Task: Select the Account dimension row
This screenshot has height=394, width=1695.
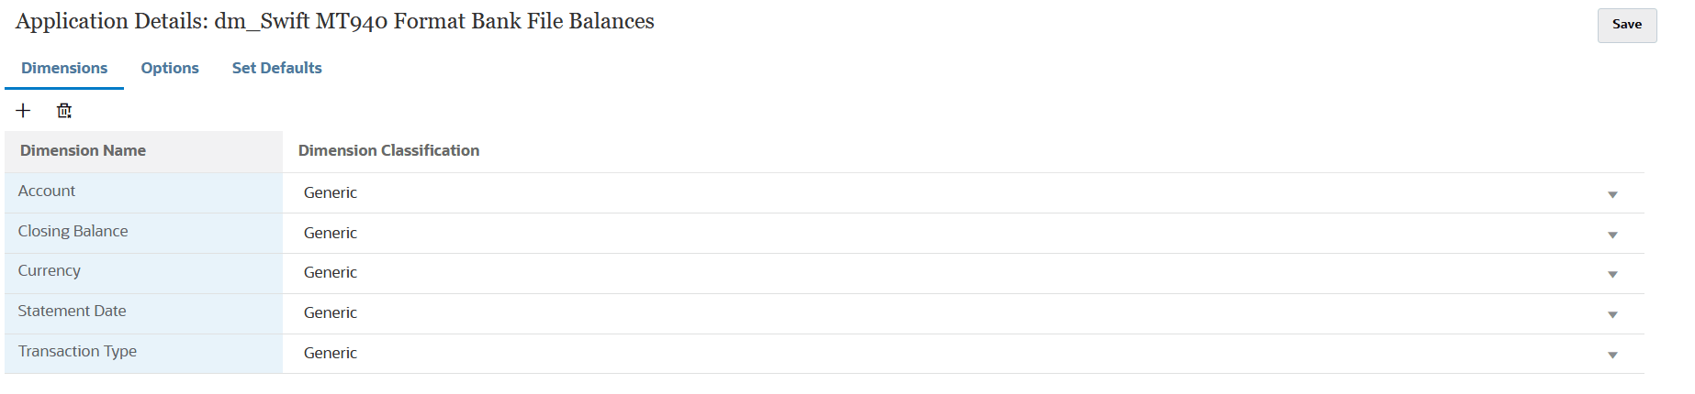Action: pyautogui.click(x=47, y=192)
